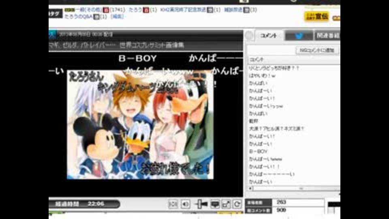Select comment 'かんぱーいっっw' in list

pyautogui.click(x=266, y=106)
